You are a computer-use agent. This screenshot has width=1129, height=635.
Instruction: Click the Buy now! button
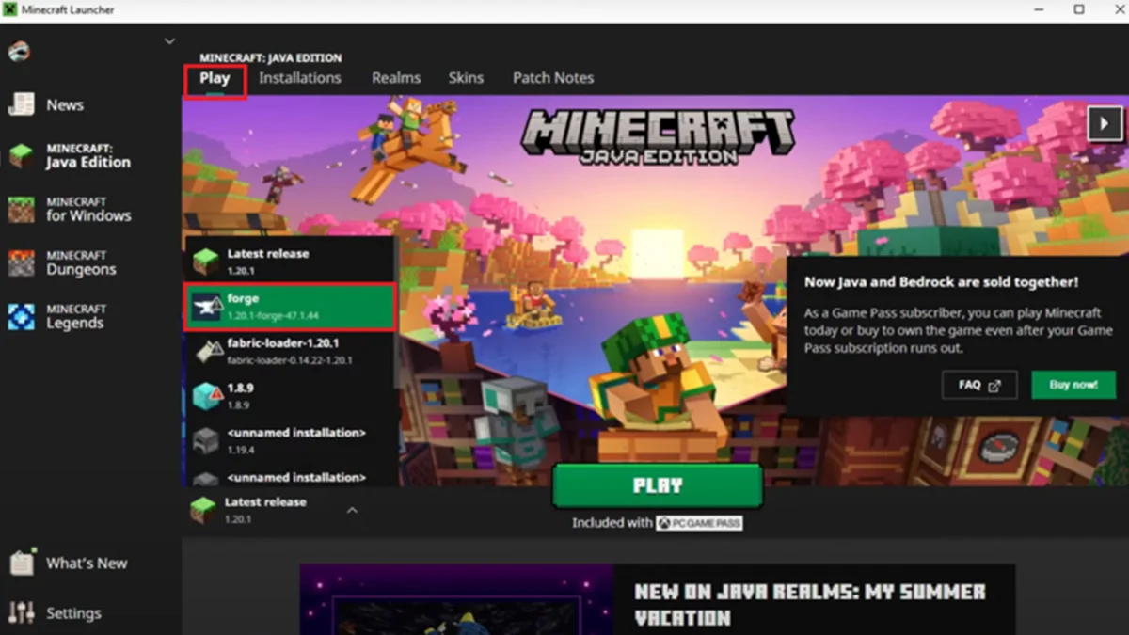pos(1073,384)
